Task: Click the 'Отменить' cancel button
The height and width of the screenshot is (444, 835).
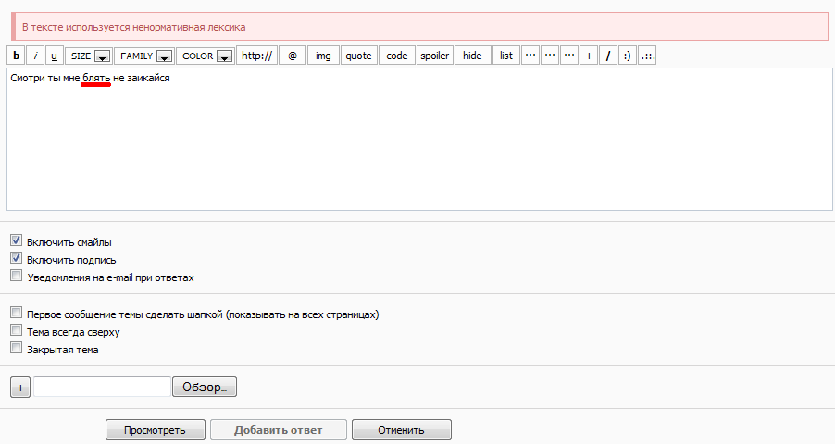Action: click(x=401, y=430)
